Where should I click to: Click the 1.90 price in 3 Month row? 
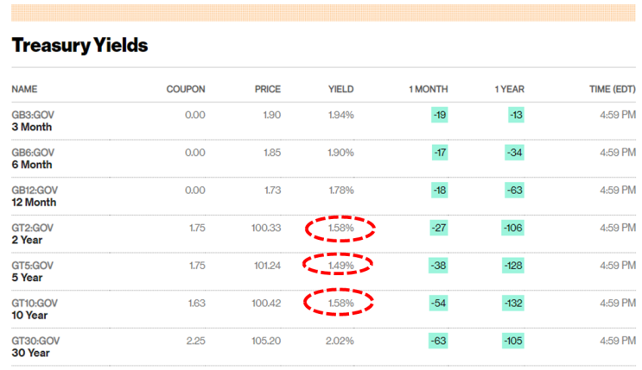[272, 115]
